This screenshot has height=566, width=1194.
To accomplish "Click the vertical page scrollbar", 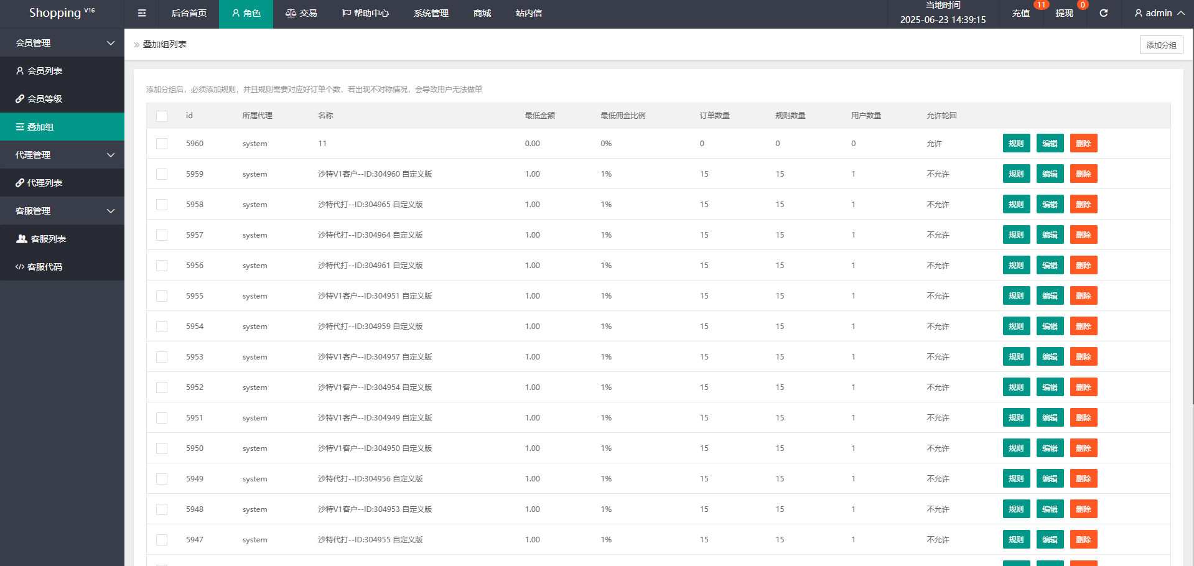I will click(x=1192, y=218).
